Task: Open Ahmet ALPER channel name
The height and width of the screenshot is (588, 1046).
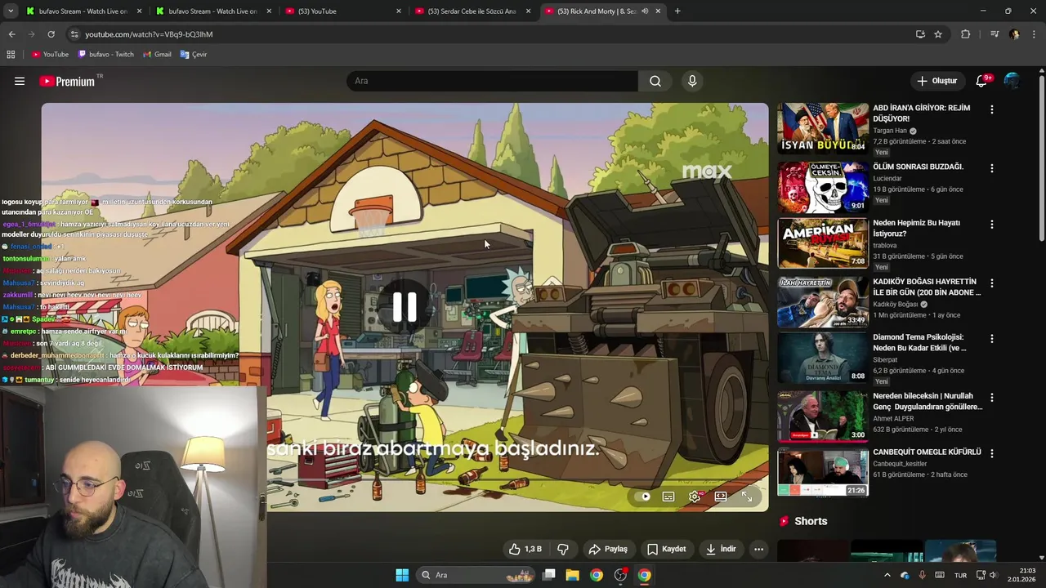Action: pos(893,418)
